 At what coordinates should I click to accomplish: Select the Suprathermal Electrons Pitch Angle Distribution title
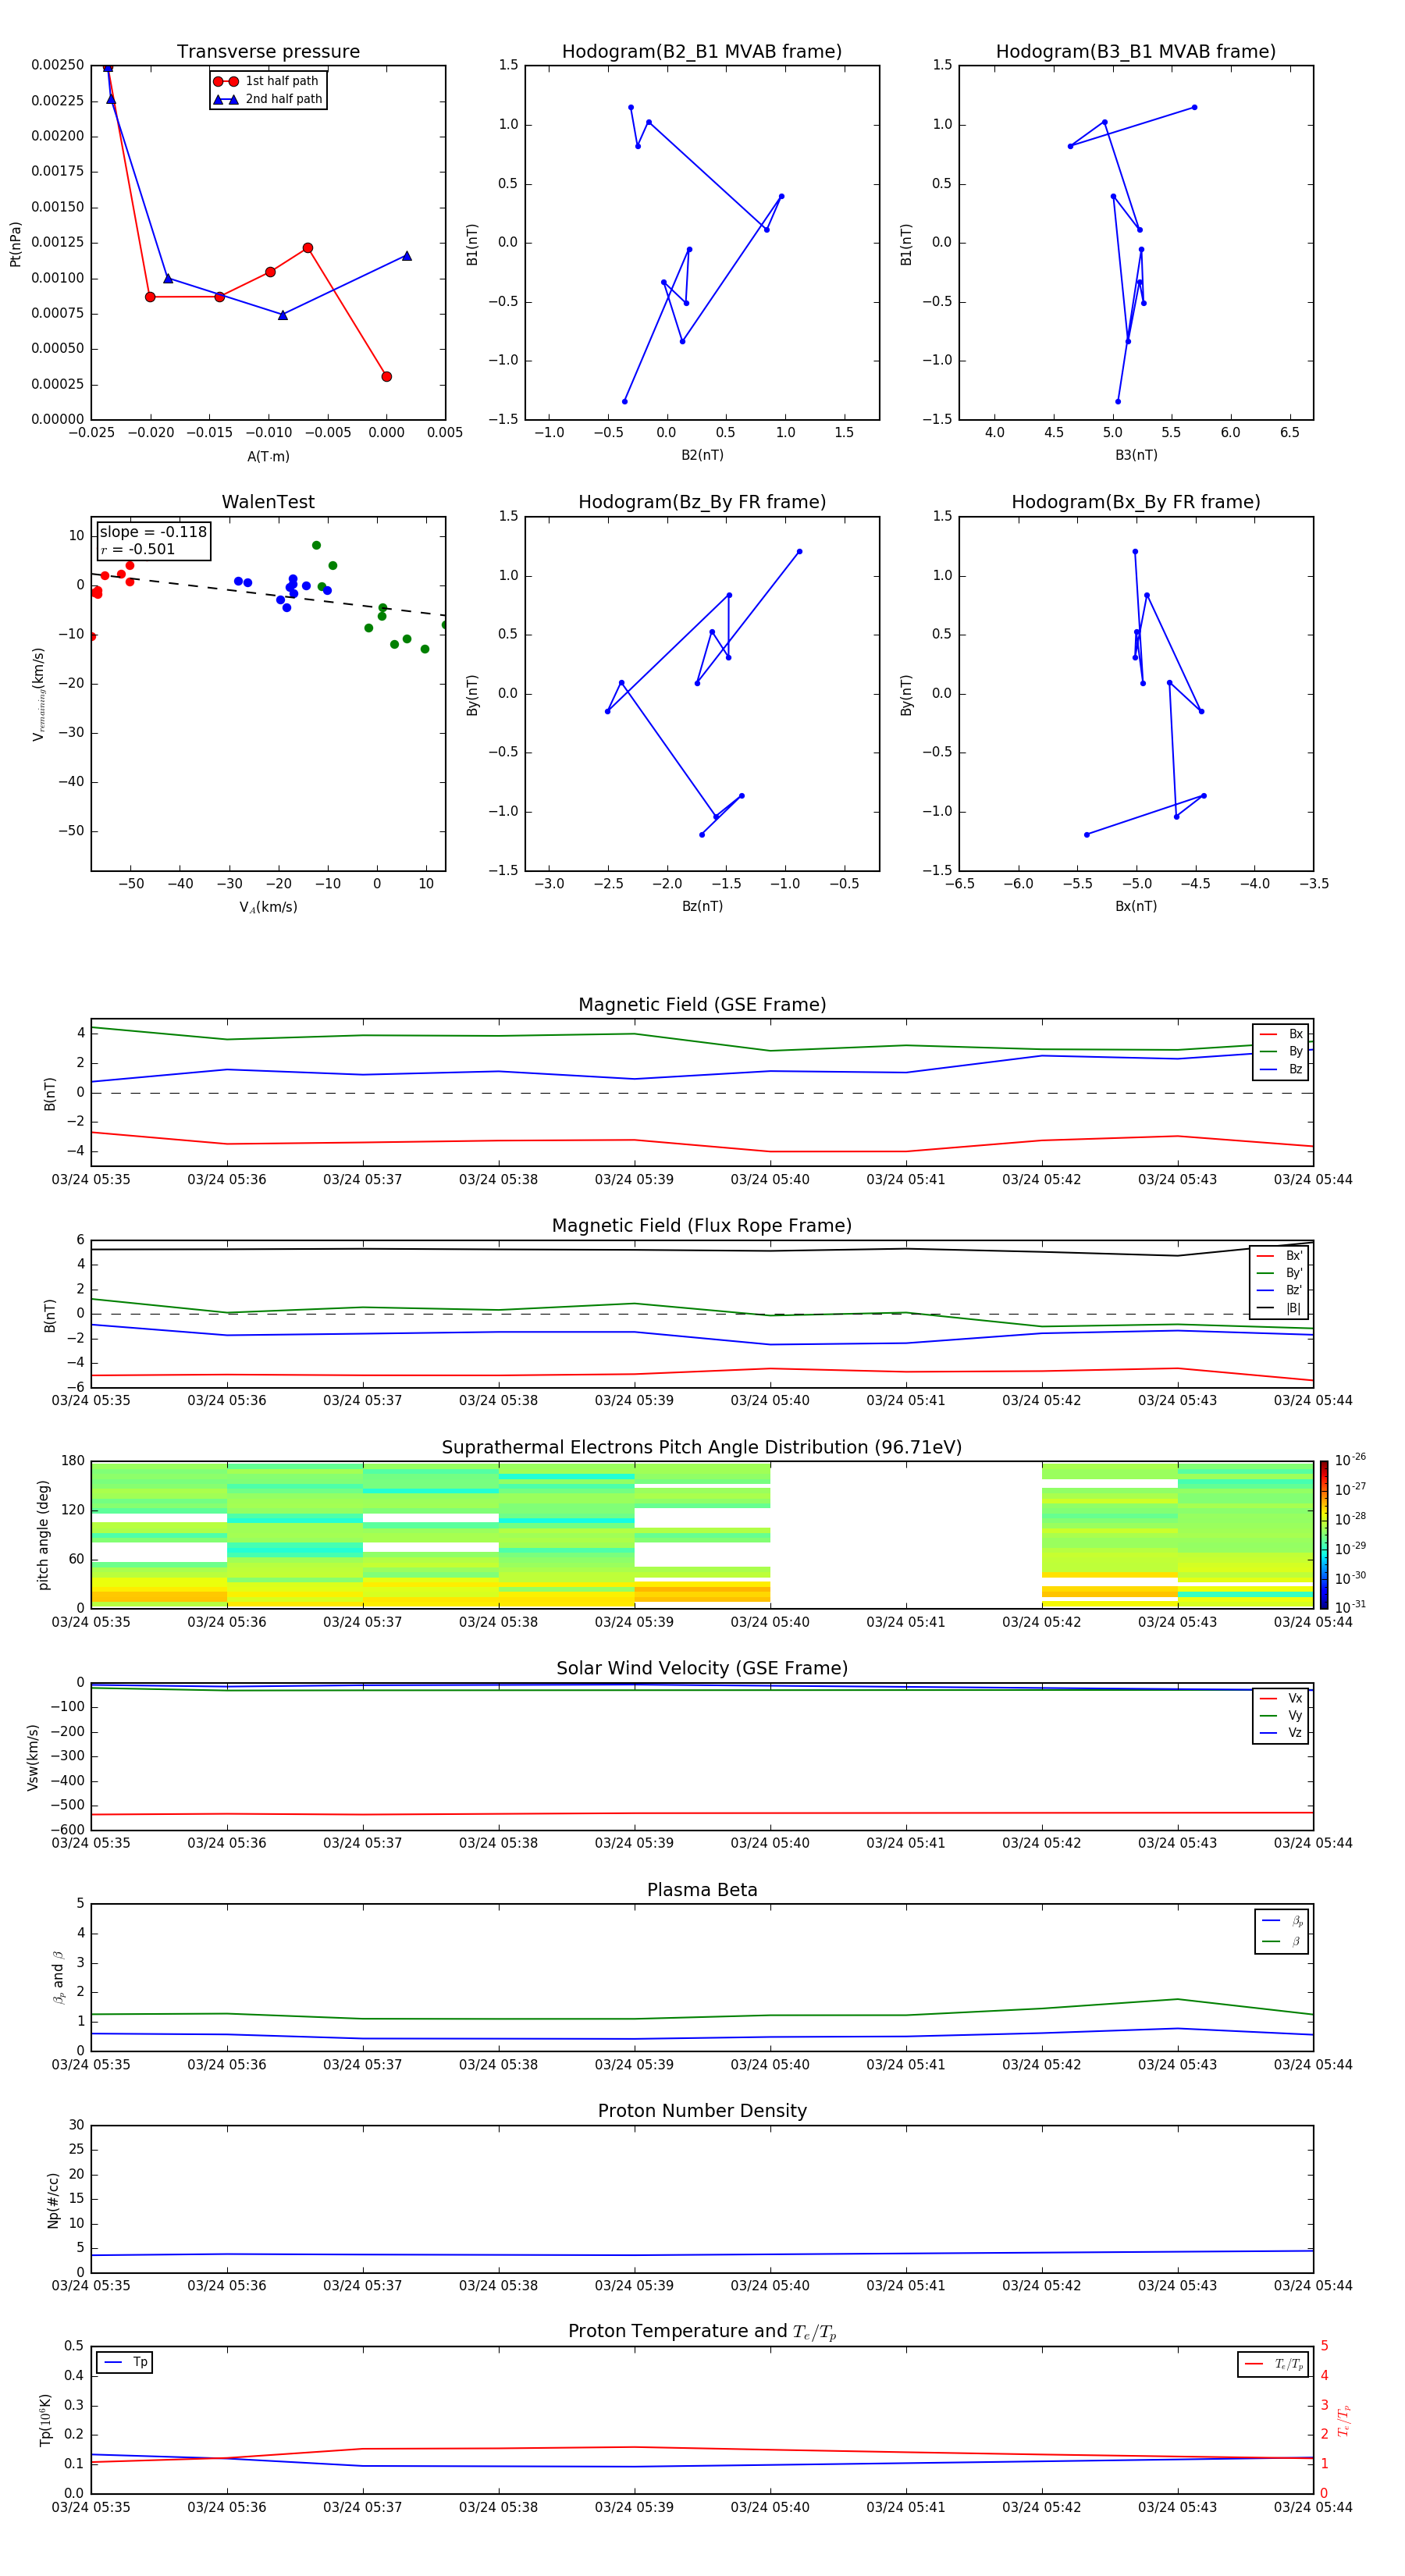pos(702,1448)
